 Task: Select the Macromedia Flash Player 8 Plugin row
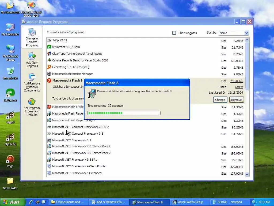145,120
